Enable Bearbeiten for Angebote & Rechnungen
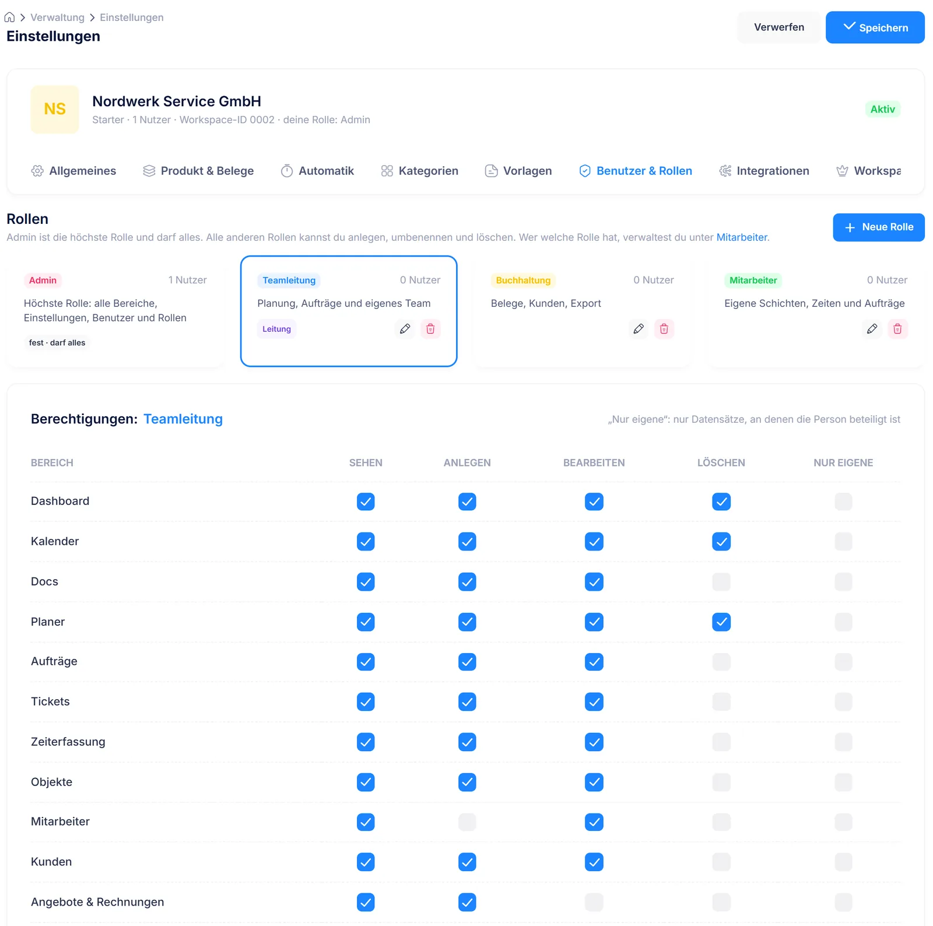This screenshot has height=926, width=933. [594, 903]
